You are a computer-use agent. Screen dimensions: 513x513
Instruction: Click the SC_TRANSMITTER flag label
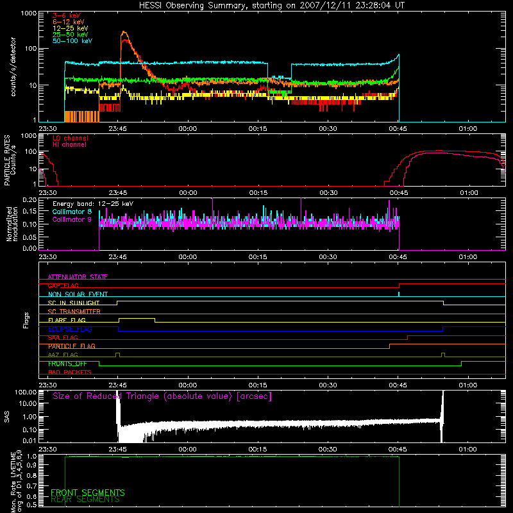(x=74, y=312)
